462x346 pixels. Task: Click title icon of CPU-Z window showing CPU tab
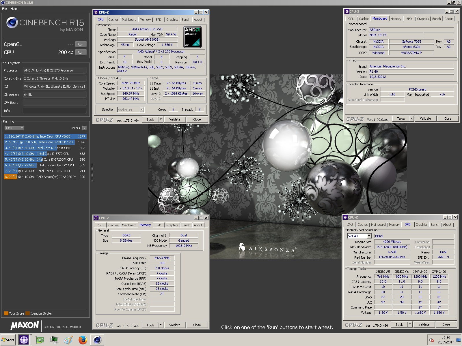point(96,12)
